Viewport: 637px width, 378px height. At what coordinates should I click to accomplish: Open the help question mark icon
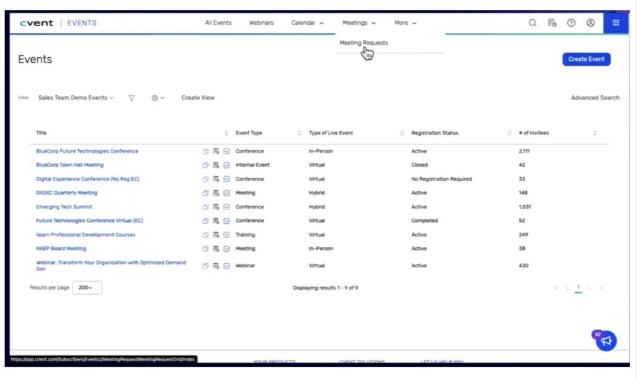pyautogui.click(x=571, y=23)
